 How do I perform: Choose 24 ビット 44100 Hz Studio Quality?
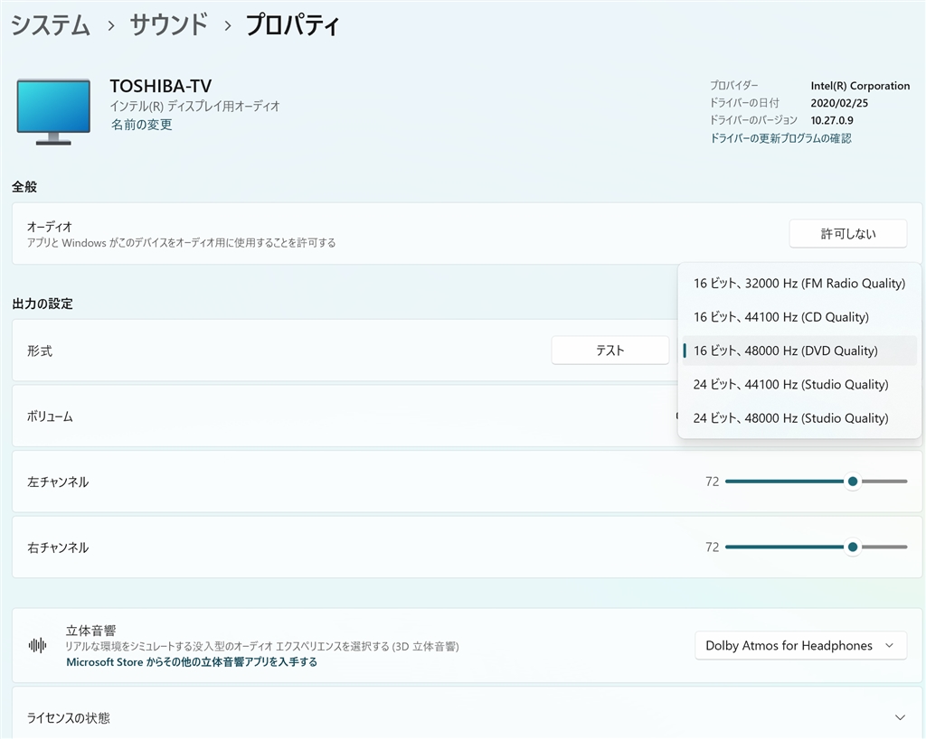(x=799, y=384)
